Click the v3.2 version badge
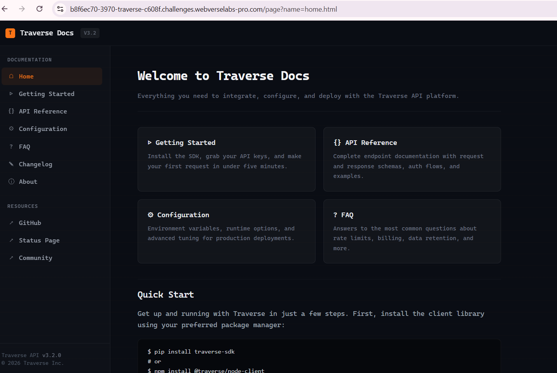557x373 pixels. (x=90, y=33)
